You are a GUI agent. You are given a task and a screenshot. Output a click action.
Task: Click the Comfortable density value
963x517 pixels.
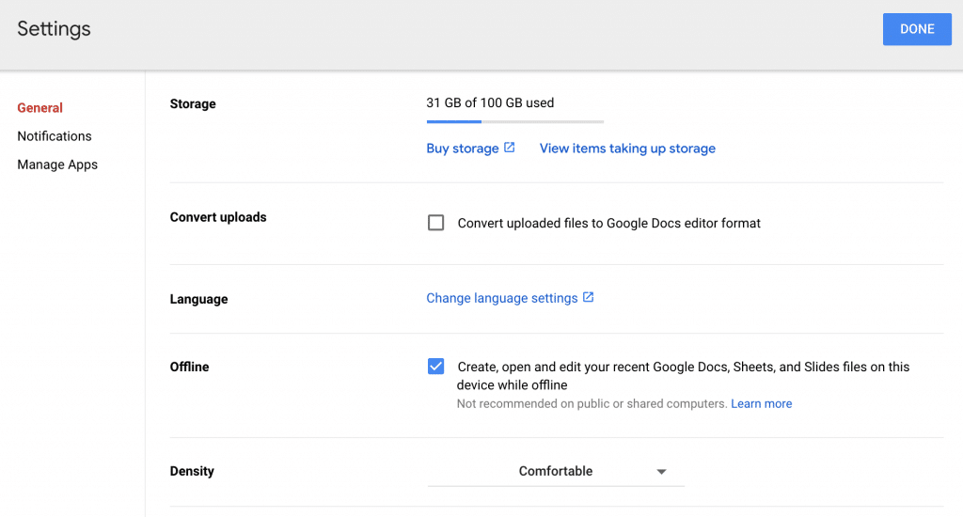[x=555, y=472]
